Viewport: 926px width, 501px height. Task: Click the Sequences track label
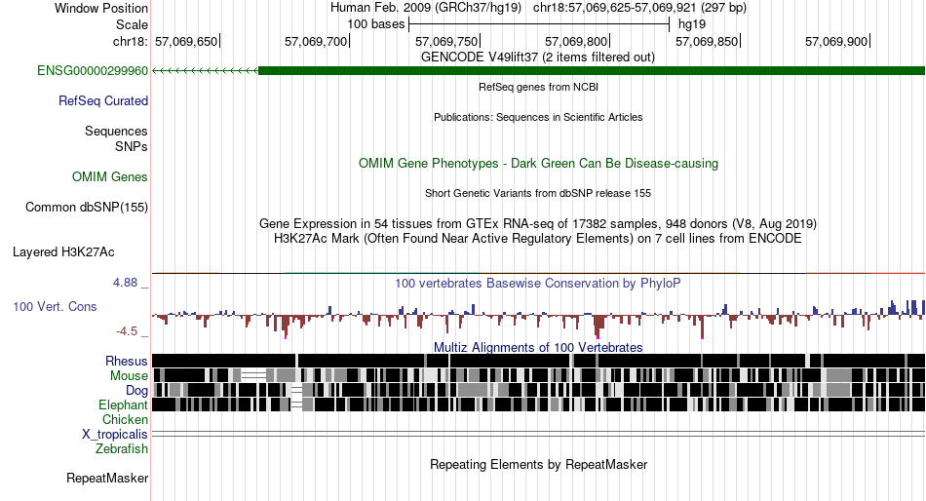click(116, 132)
